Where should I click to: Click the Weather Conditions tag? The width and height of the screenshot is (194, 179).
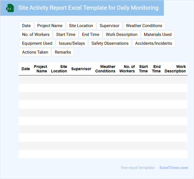(x=144, y=26)
